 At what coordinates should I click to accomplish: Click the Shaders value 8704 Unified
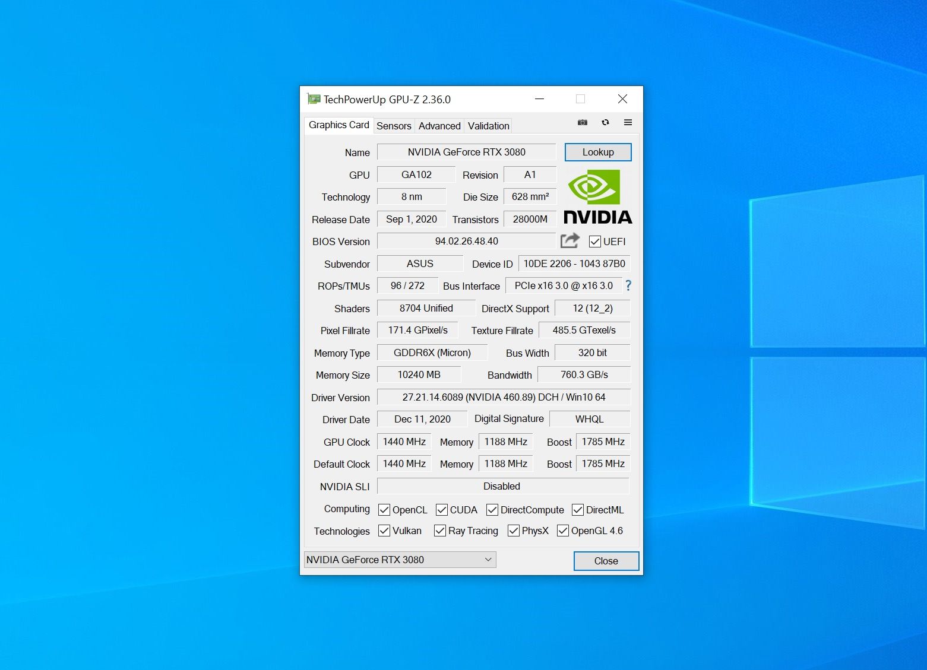[x=426, y=308]
